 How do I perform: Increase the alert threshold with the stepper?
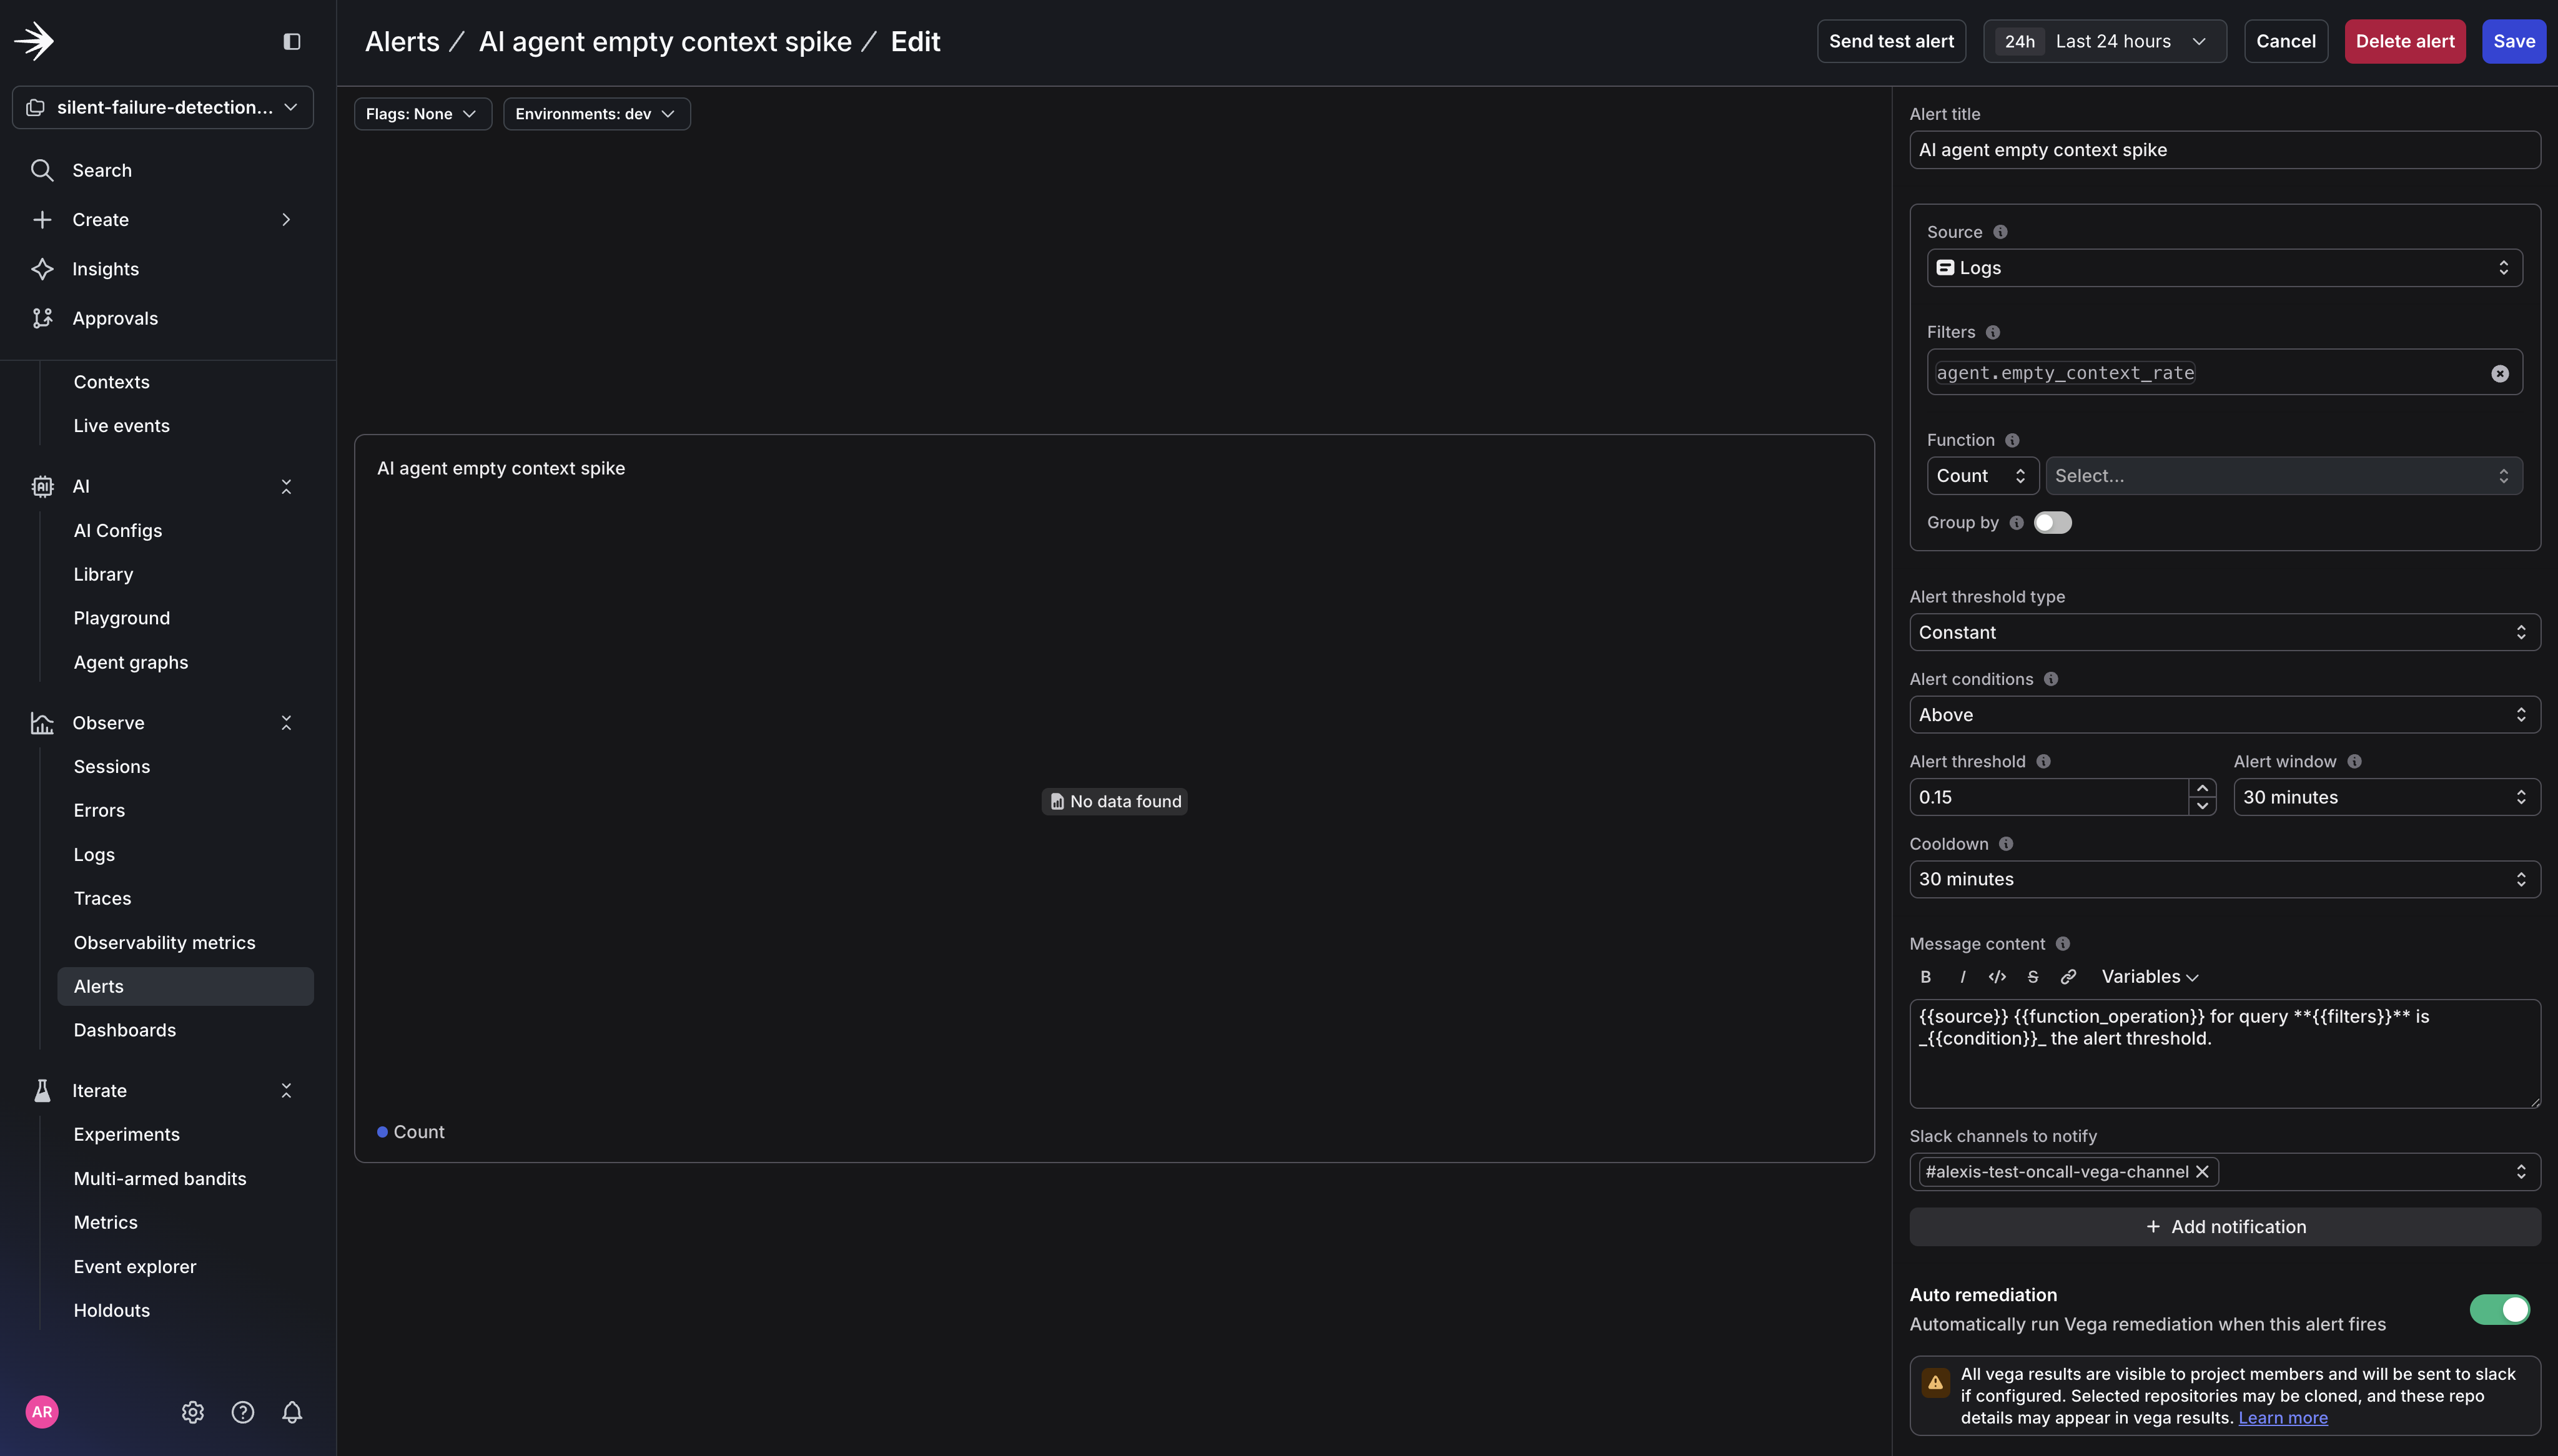(2203, 789)
